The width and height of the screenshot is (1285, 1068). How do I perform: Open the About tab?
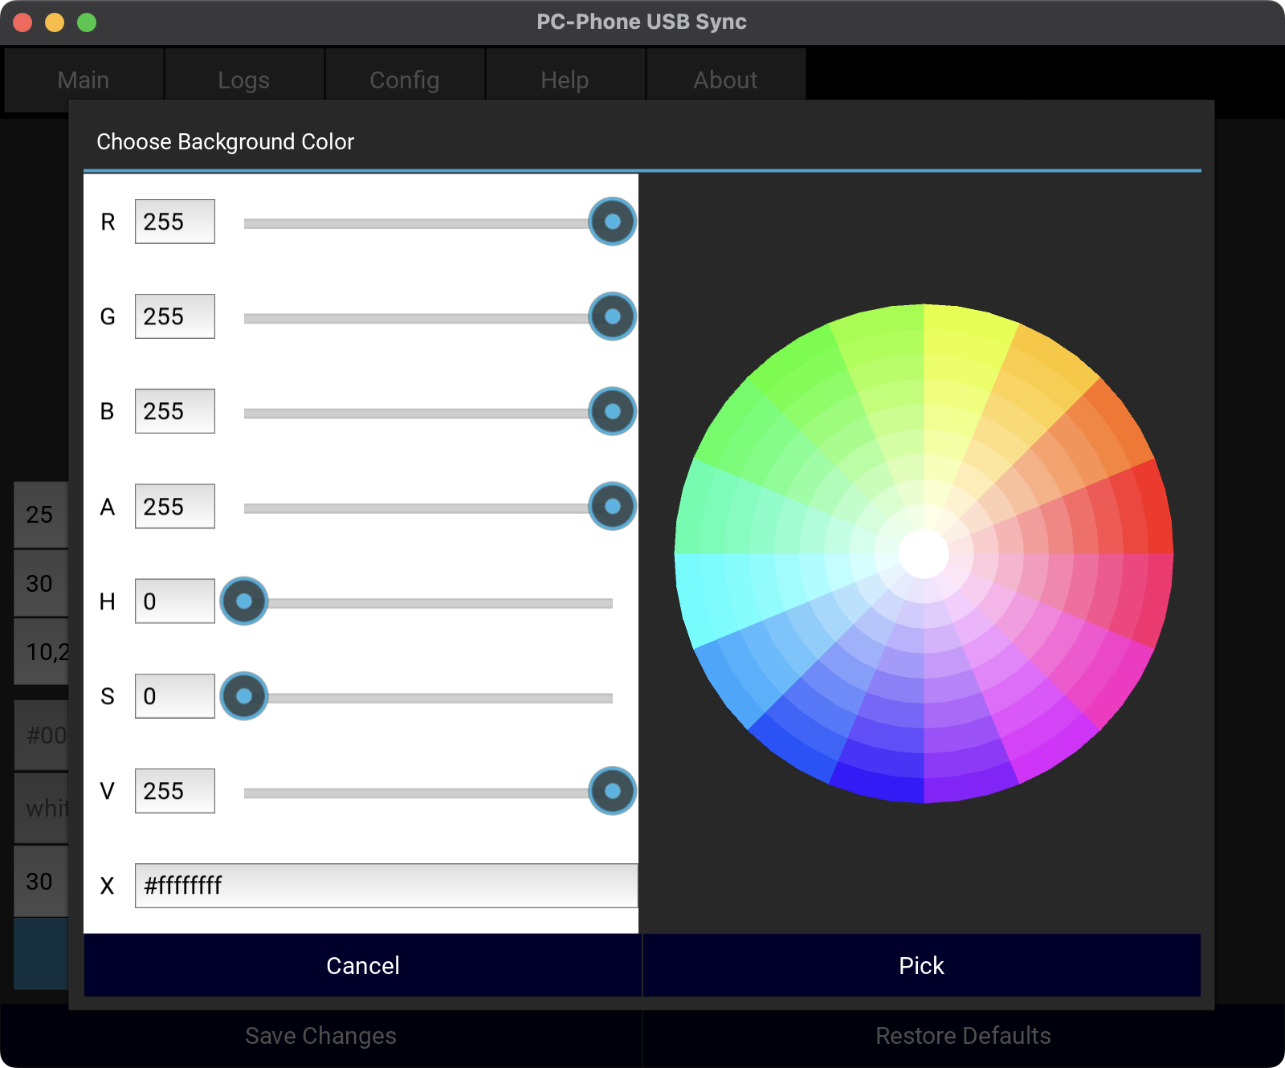(x=725, y=80)
